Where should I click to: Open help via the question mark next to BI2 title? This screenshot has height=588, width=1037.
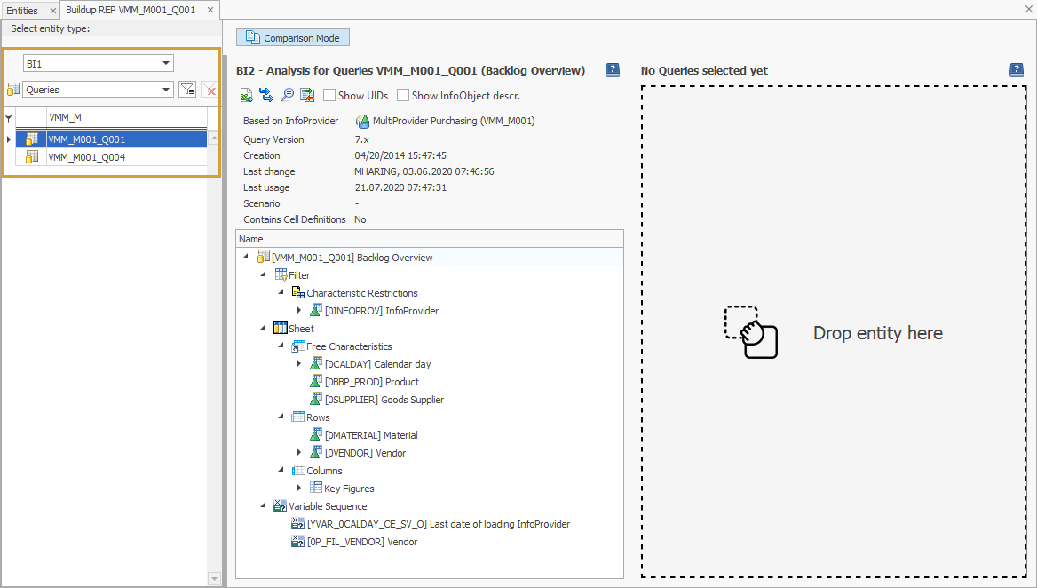(x=612, y=70)
